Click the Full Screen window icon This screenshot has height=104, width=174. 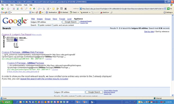point(61,9)
